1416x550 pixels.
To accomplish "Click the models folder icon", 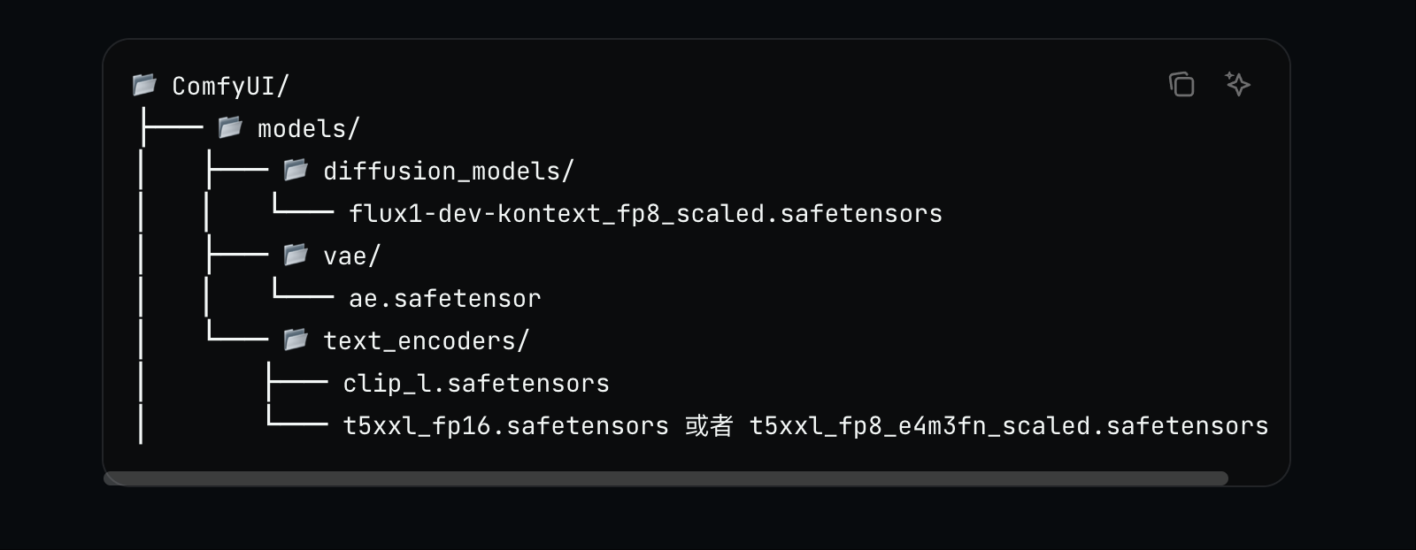I will coord(230,127).
